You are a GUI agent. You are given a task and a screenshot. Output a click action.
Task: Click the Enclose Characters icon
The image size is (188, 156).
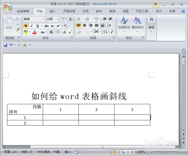click(58, 32)
